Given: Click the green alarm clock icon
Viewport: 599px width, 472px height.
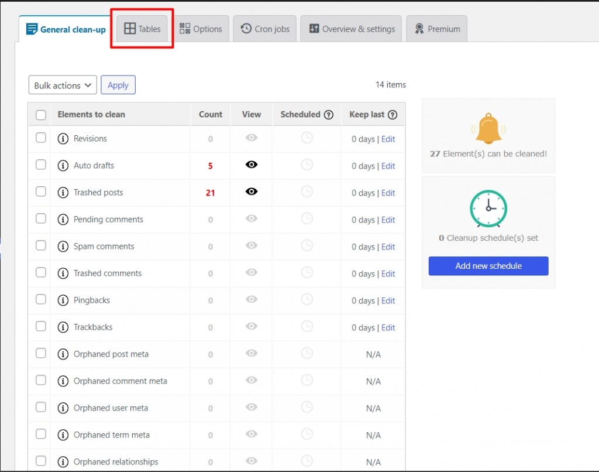Looking at the screenshot, I should [488, 209].
